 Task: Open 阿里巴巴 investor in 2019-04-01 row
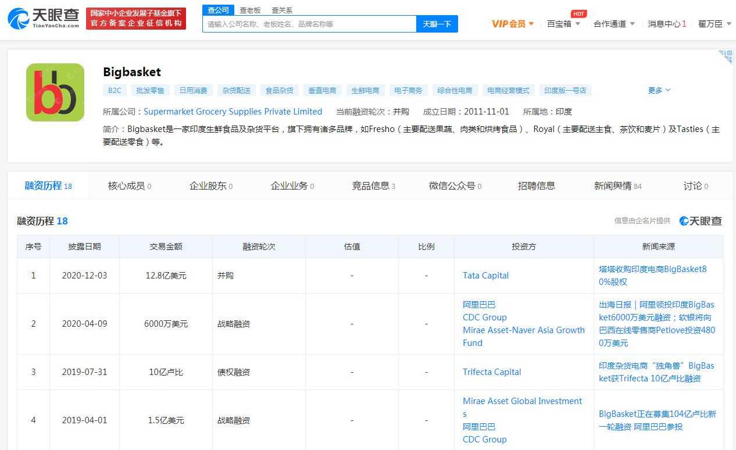tap(479, 427)
